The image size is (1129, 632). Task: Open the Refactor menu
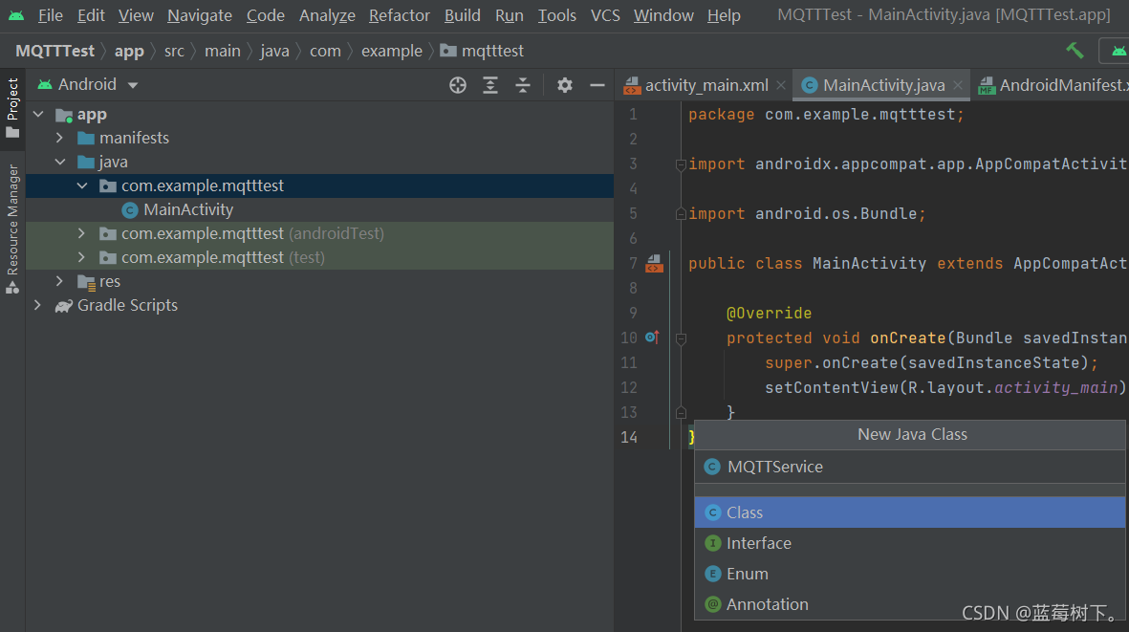click(x=399, y=15)
